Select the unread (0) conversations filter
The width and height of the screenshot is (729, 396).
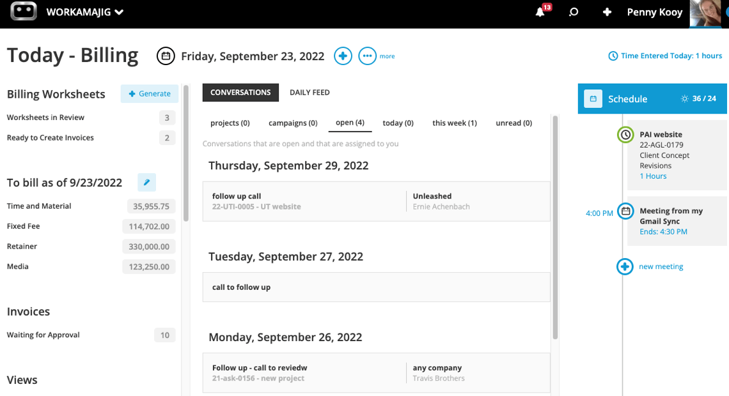[513, 123]
